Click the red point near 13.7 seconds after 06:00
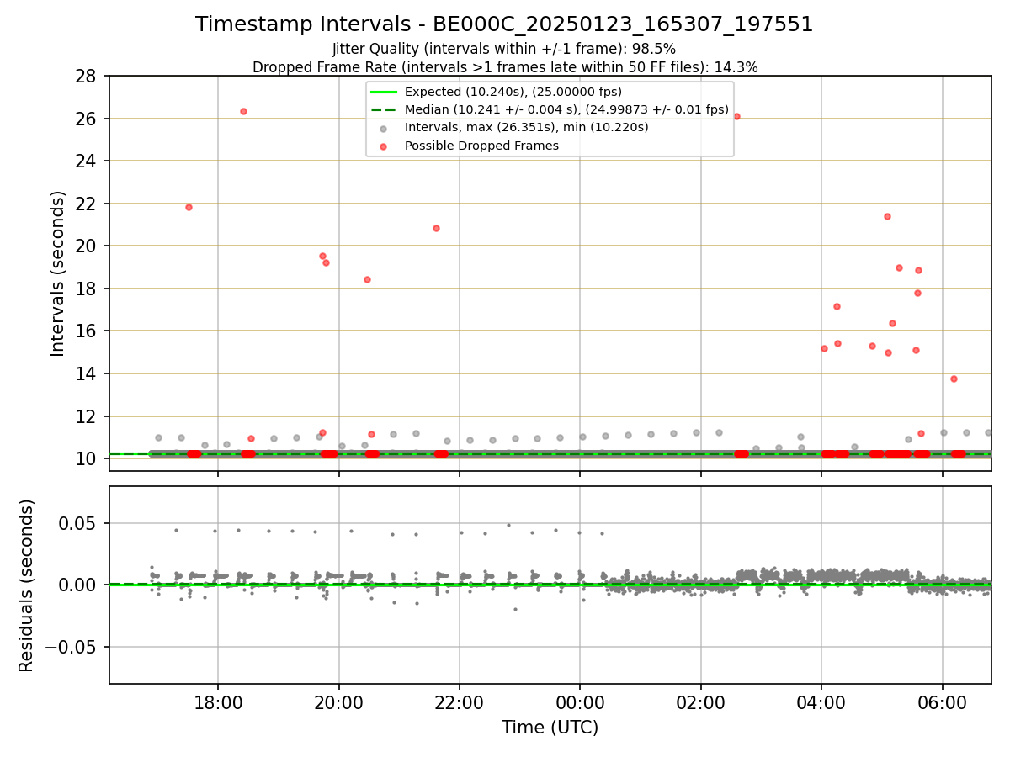The width and height of the screenshot is (1010, 757). tap(954, 378)
